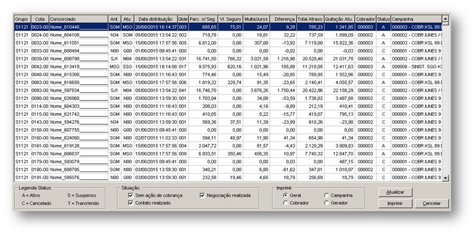This screenshot has height=236, width=476.
Task: Select row with Nome_608790
Action: 228,59
